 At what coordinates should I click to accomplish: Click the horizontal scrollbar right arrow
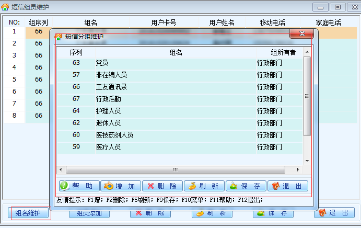pyautogui.click(x=298, y=169)
